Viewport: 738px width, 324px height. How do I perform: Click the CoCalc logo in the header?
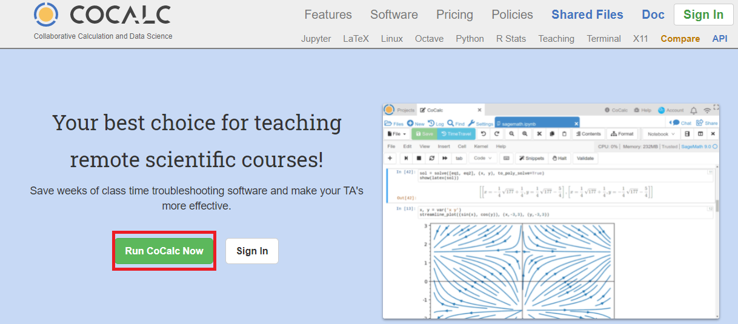103,15
